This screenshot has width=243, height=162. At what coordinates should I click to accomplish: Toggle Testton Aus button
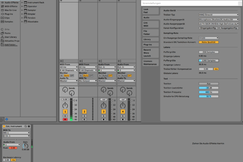(x=209, y=83)
